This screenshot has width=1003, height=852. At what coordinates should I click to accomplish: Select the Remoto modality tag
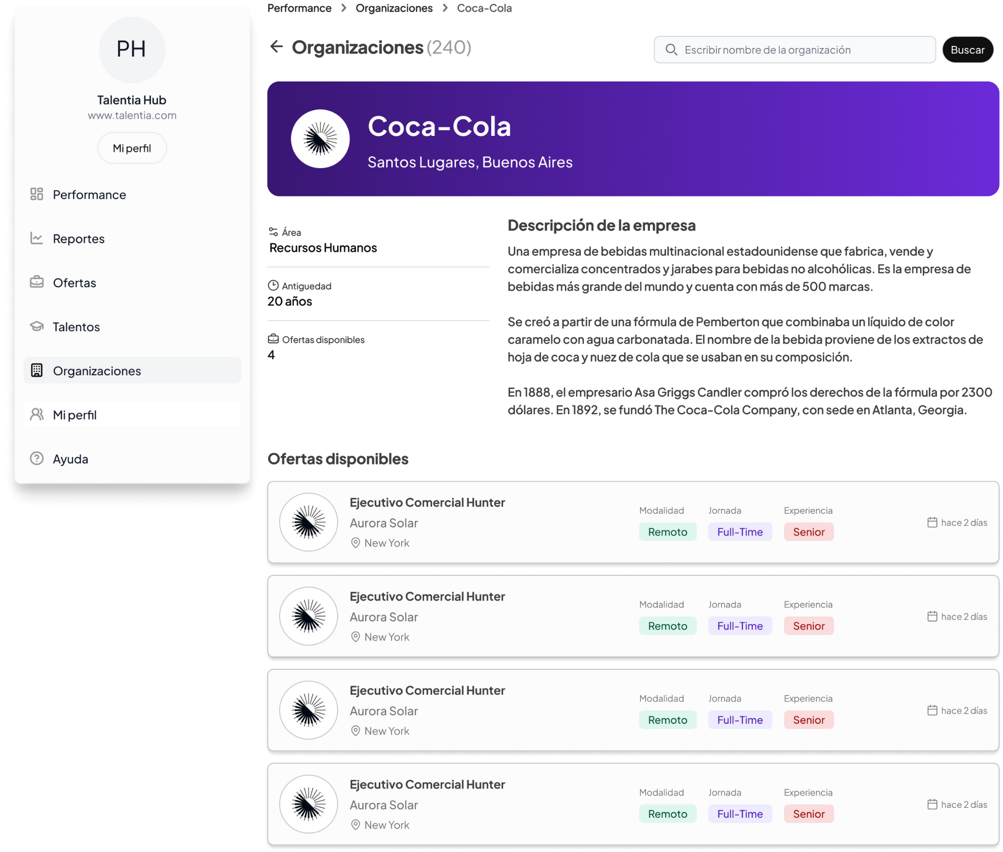(x=667, y=532)
